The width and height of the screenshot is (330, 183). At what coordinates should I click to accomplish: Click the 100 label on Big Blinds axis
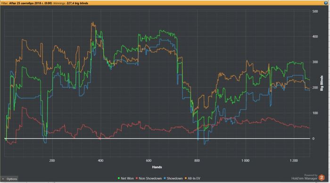(315, 113)
